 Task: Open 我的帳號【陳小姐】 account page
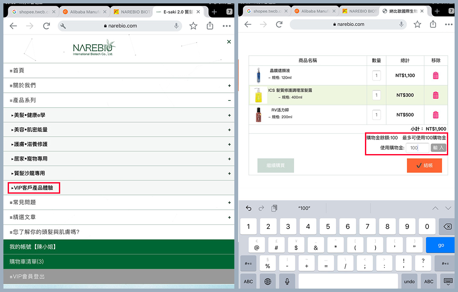119,247
